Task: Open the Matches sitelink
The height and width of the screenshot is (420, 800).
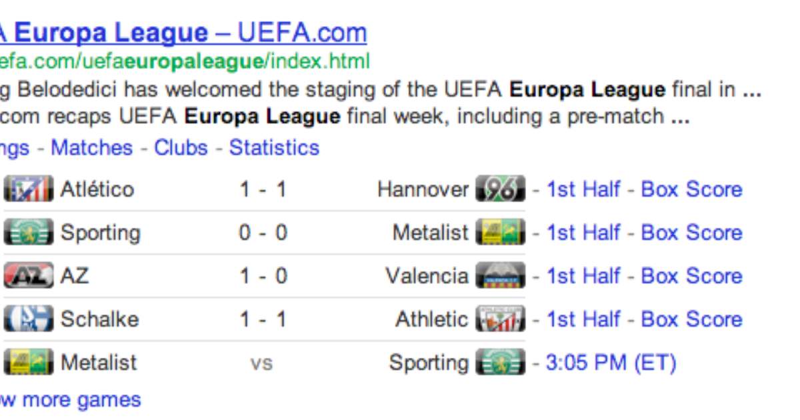Action: pyautogui.click(x=91, y=147)
